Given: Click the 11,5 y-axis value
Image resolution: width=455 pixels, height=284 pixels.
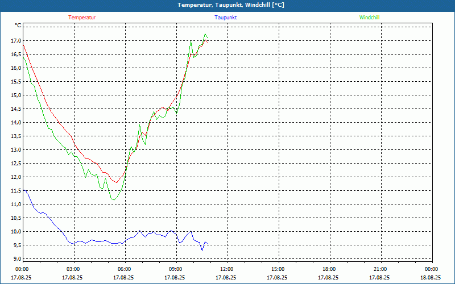Looking at the screenshot, I should pos(16,190).
